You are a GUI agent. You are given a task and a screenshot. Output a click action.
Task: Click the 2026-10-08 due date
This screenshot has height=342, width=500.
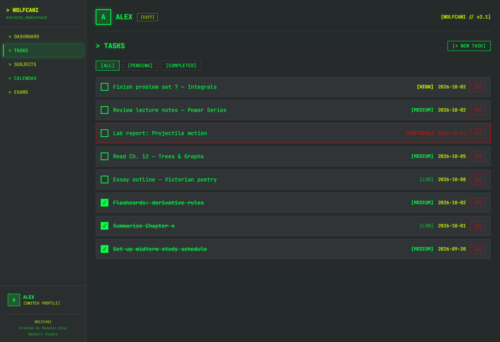(452, 179)
